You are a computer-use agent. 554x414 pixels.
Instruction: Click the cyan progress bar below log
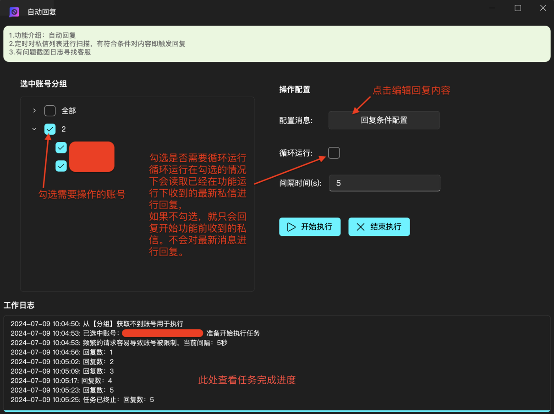pos(277,411)
